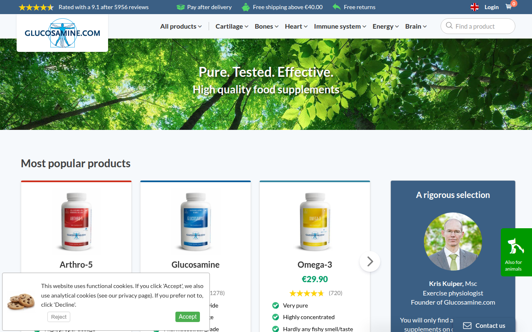The image size is (532, 332).
Task: Accept the cookies
Action: (187, 317)
